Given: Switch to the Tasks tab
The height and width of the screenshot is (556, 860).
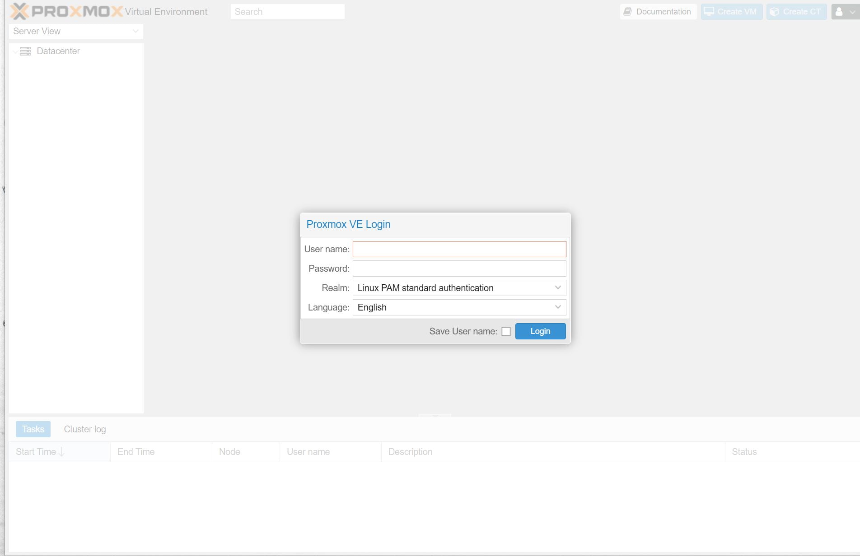Looking at the screenshot, I should [x=33, y=429].
